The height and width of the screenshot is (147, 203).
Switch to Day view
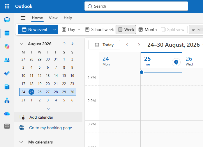[x=68, y=30]
